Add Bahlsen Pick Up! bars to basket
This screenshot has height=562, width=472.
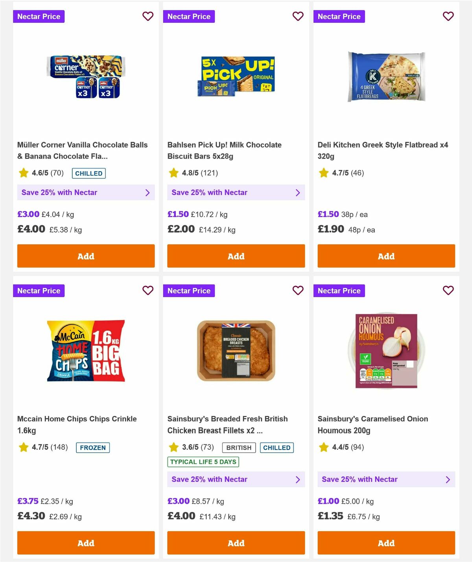pos(236,256)
